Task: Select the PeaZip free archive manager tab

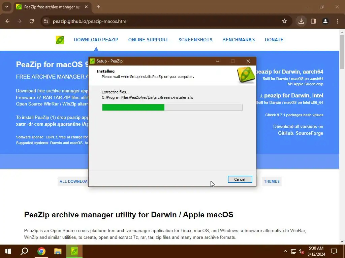Action: [52, 7]
